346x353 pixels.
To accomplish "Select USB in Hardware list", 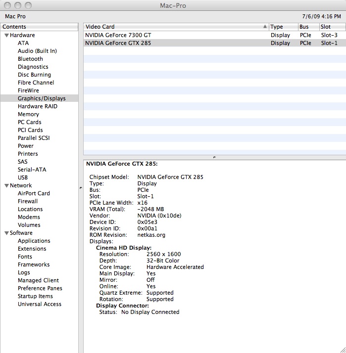I will coord(23,177).
